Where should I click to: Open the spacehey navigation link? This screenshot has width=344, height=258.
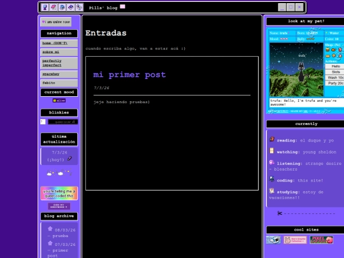pyautogui.click(x=59, y=74)
